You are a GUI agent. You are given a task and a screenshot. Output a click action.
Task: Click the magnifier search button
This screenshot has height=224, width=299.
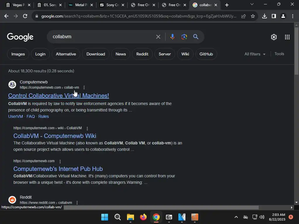tap(196, 37)
